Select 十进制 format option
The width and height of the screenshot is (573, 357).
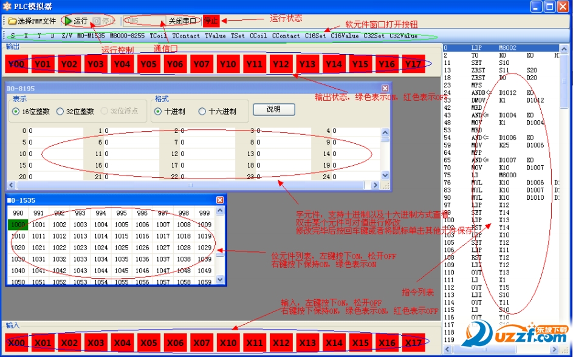pos(170,111)
